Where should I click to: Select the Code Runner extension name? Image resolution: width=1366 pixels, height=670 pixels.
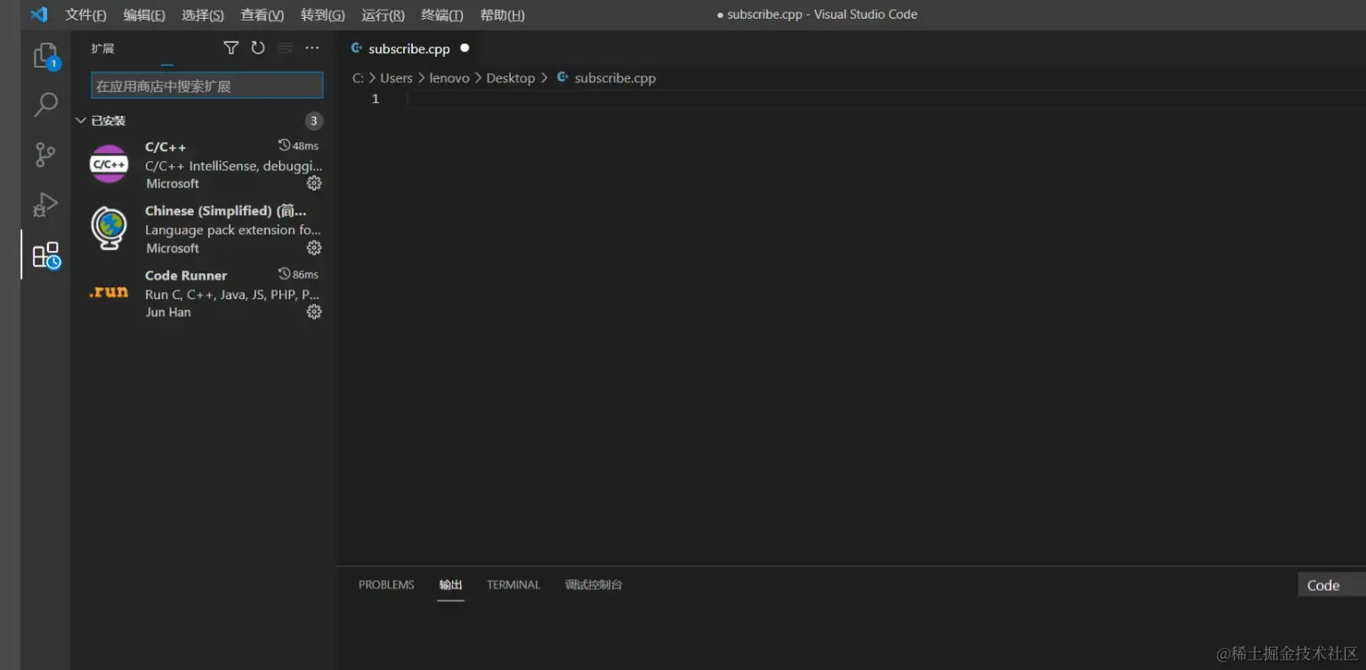[x=186, y=276]
